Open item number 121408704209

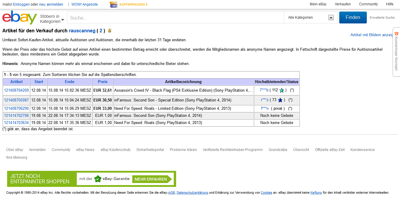[16, 90]
